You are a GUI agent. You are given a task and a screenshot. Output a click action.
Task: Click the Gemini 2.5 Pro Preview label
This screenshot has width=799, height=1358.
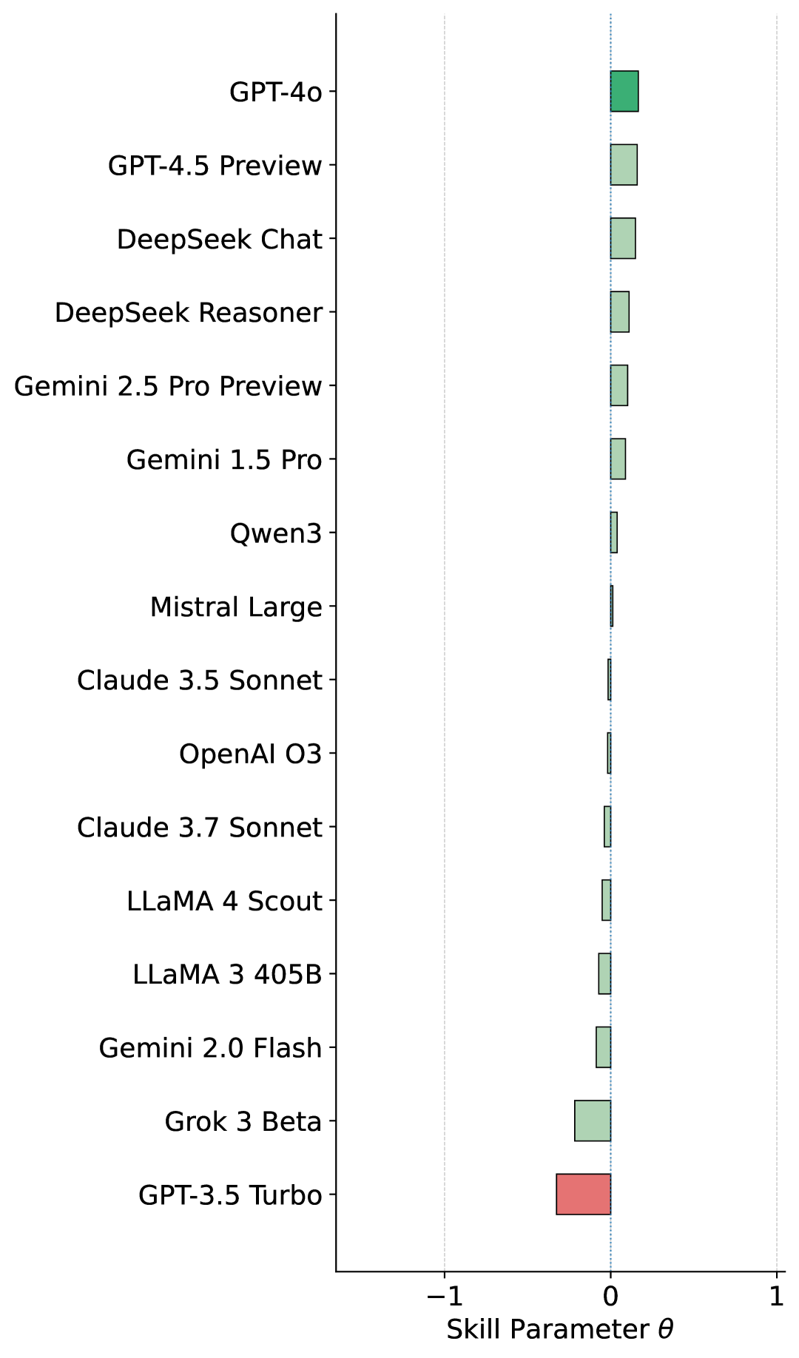click(168, 386)
